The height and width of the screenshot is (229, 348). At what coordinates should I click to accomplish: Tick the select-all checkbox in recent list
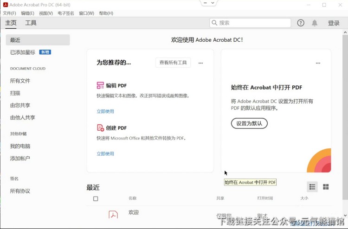coord(96,199)
